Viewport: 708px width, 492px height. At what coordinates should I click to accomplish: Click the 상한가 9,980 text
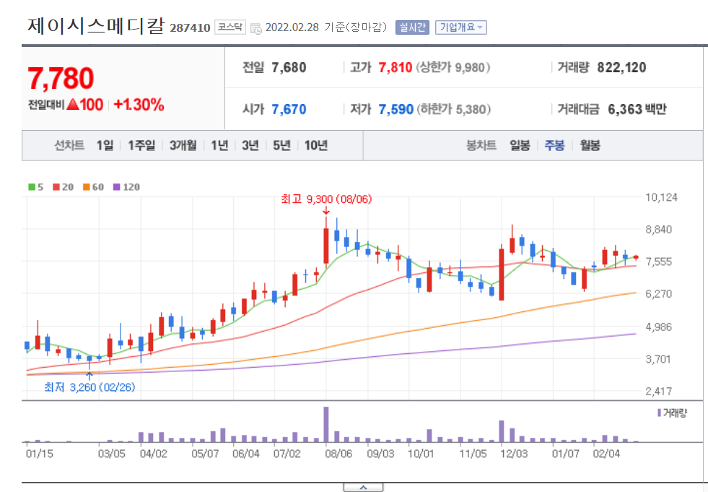click(453, 67)
